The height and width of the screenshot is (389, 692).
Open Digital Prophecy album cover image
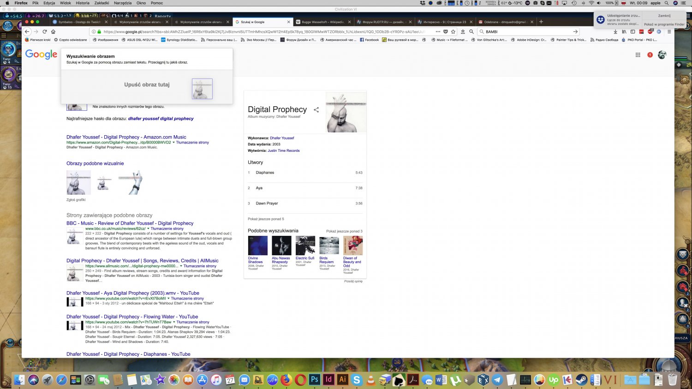[x=346, y=112]
